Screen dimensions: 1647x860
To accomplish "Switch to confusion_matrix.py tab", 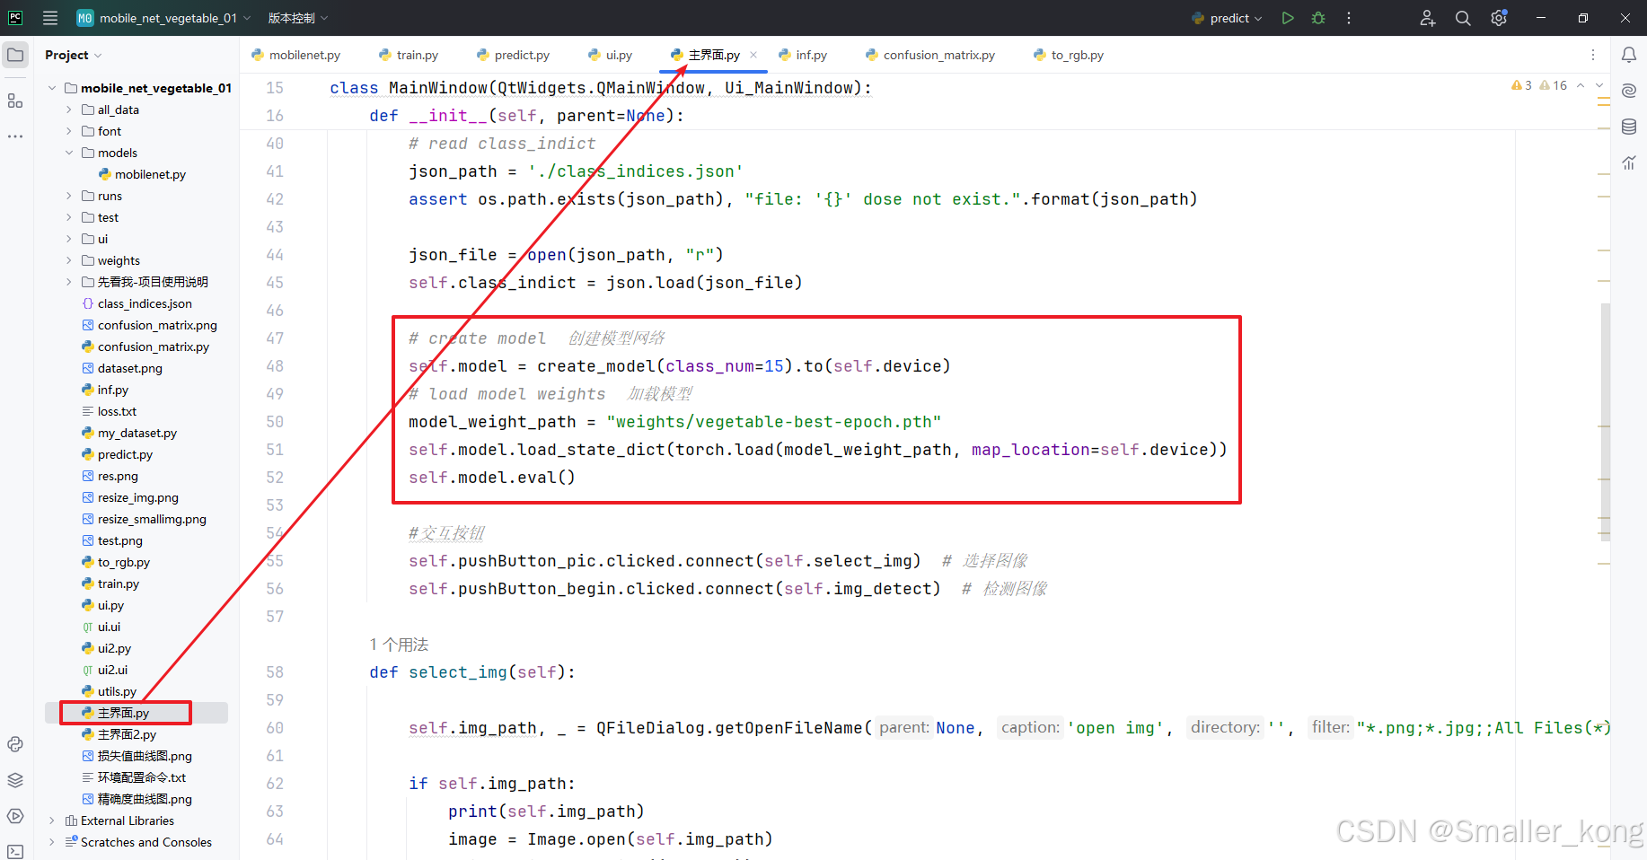I will (930, 55).
